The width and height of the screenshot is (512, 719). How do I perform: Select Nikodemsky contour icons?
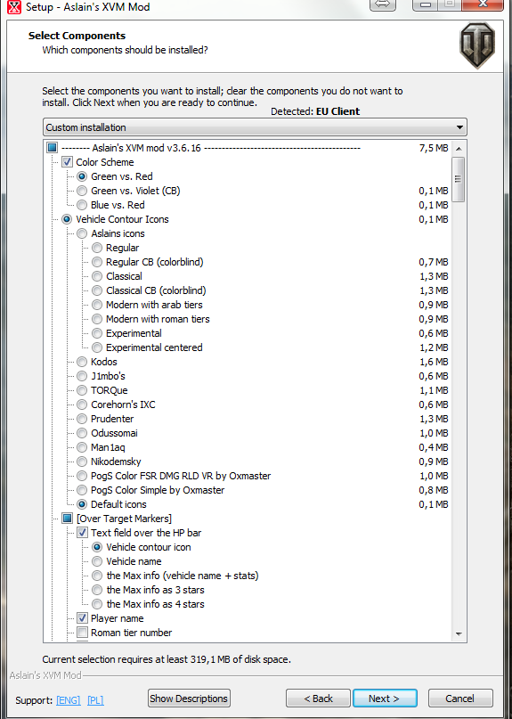tap(82, 462)
